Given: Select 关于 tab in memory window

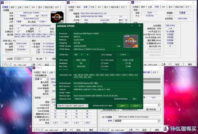Looking at the screenshot, I should [x=187, y=7].
